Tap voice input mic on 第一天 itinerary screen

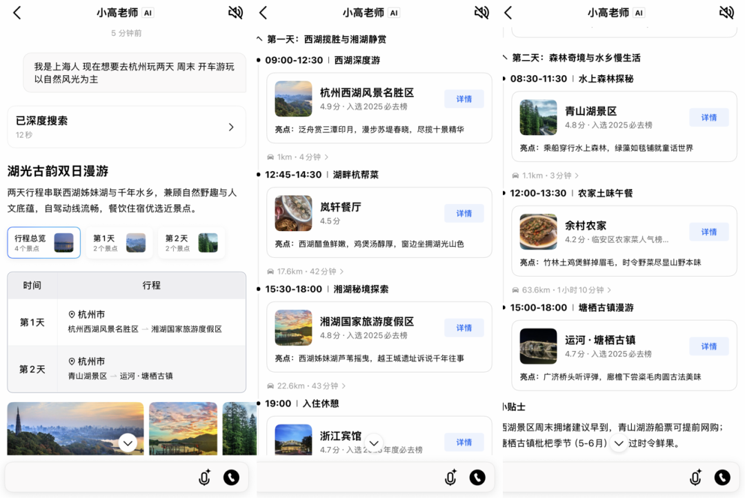(x=451, y=477)
